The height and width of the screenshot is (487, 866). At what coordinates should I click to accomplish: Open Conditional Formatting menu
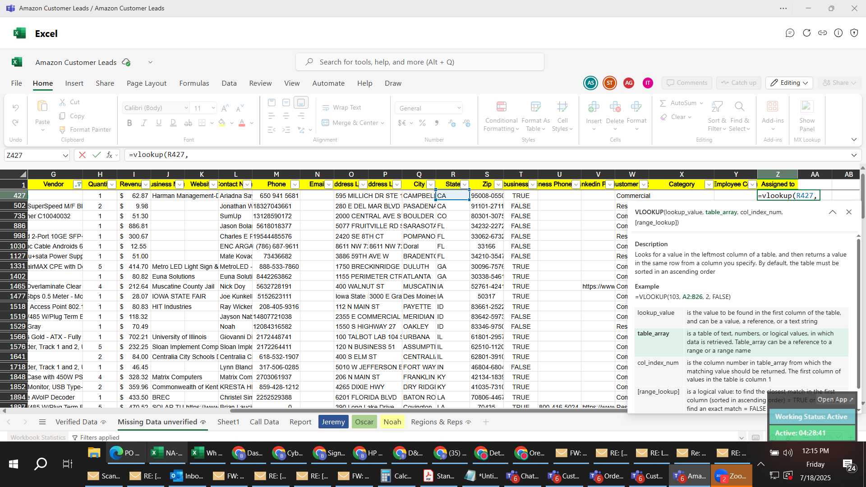point(501,117)
